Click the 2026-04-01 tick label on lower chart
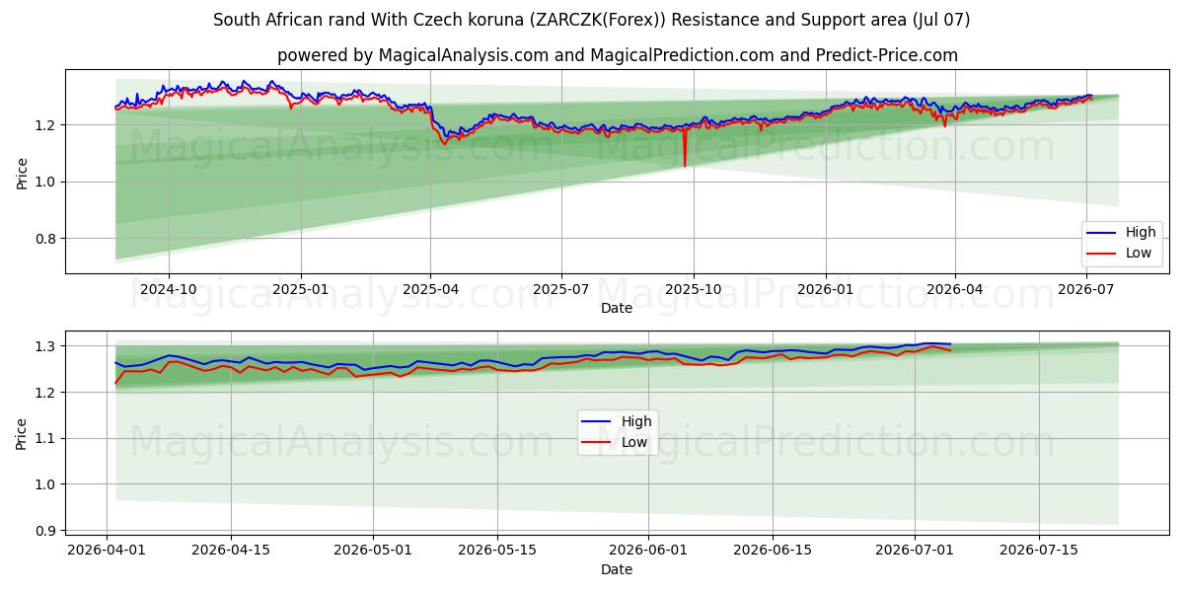Image resolution: width=1184 pixels, height=592 pixels. [x=107, y=551]
